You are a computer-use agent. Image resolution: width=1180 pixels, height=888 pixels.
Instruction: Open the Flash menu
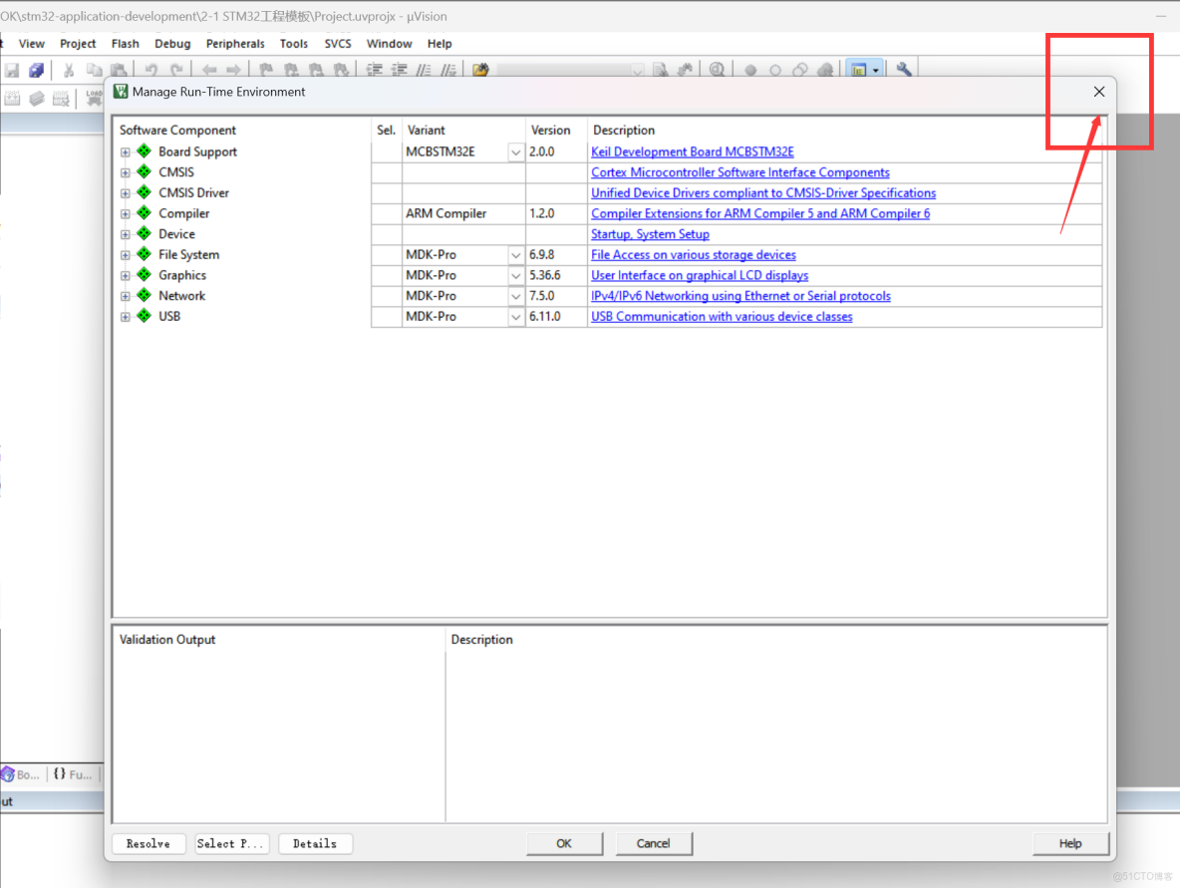pyautogui.click(x=125, y=44)
